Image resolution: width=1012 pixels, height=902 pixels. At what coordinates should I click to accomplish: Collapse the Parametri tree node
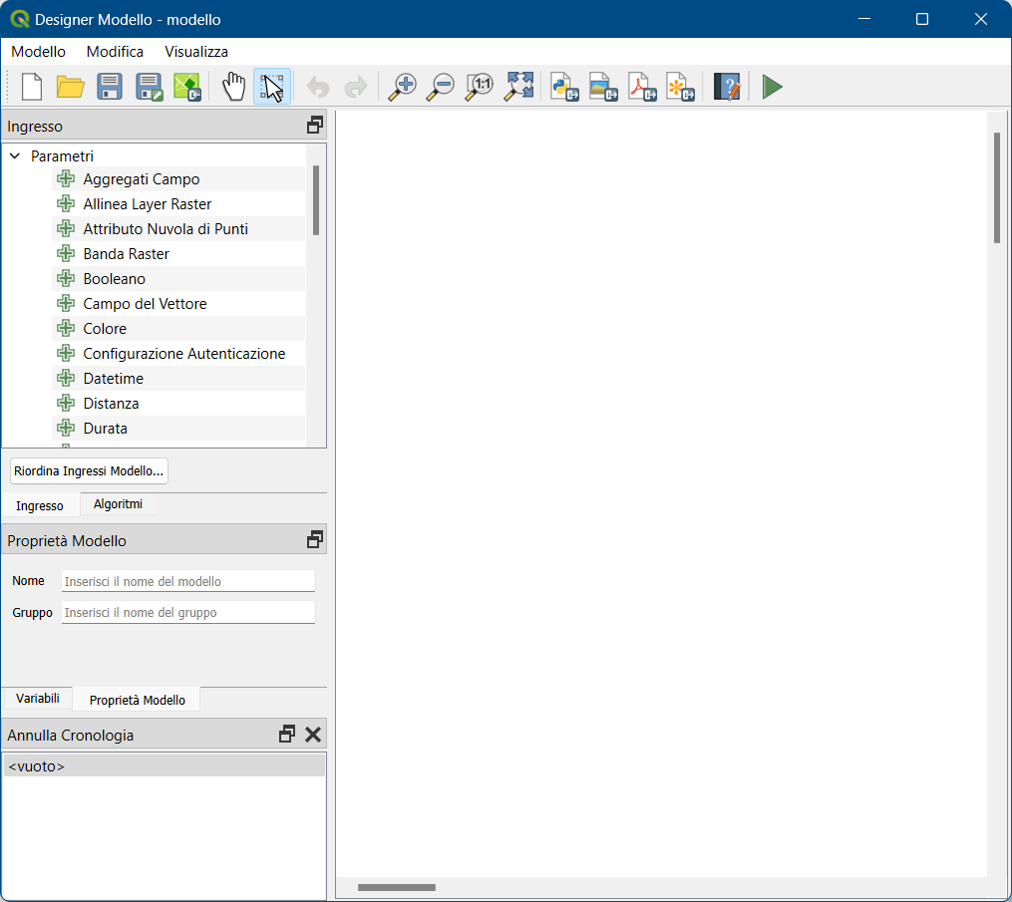tap(15, 156)
